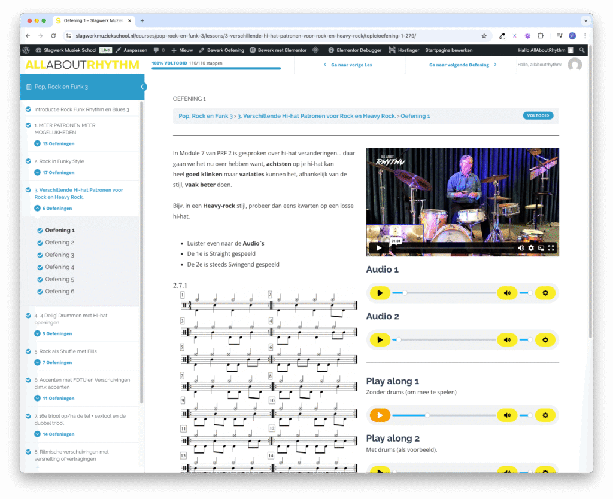Seek on the Audio 1 progress slider
This screenshot has height=499, width=613.
click(444, 293)
